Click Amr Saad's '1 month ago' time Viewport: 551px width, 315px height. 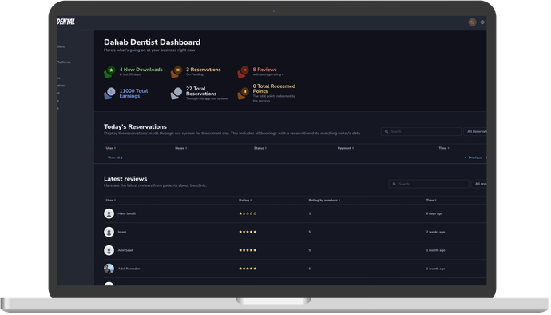pos(436,250)
